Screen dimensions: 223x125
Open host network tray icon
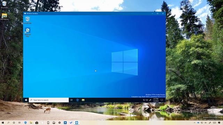tap(202, 123)
